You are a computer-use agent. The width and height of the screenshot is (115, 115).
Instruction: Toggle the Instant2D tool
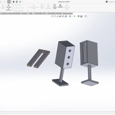[x=60, y=6]
